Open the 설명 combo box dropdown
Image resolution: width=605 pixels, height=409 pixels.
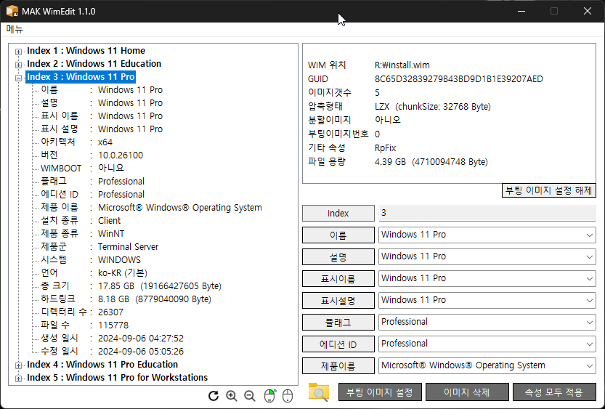589,256
